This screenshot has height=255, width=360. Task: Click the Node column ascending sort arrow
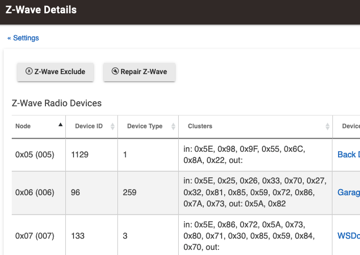tap(60, 125)
